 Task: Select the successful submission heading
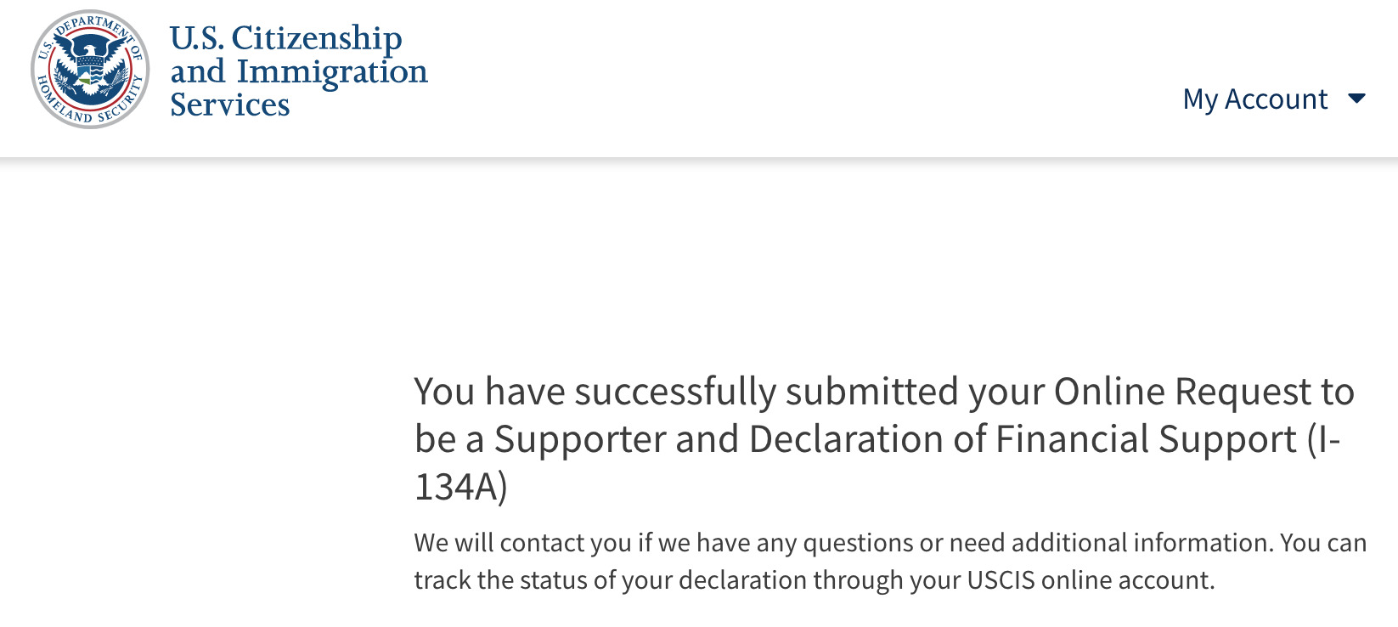tap(884, 439)
